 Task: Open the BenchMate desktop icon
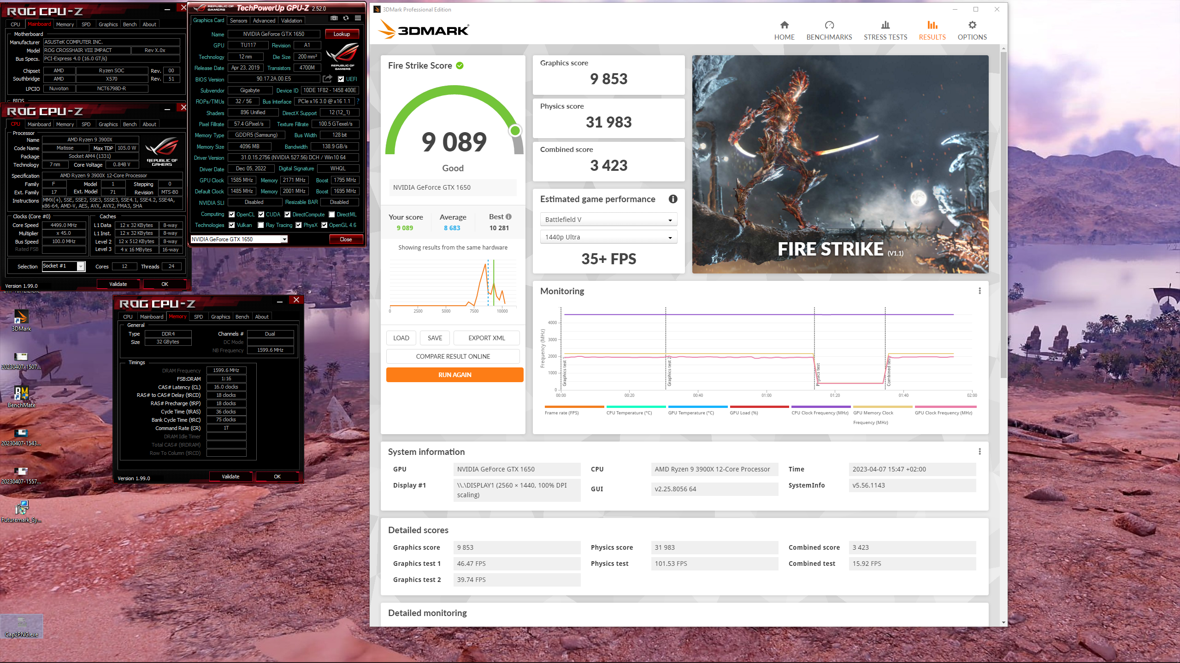tap(21, 396)
